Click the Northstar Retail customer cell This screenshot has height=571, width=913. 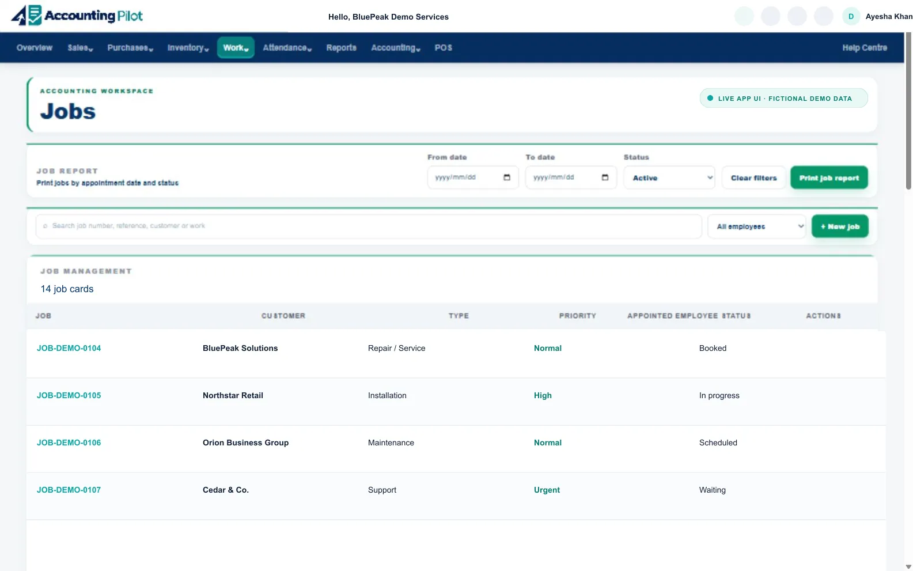[233, 395]
